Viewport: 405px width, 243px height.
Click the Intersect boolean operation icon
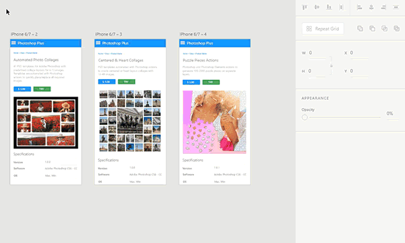click(384, 28)
